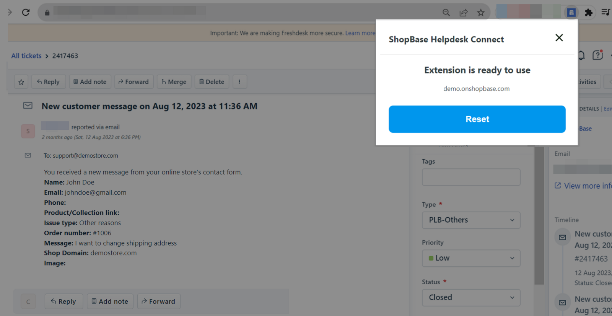Click the requester avatar with letter S
The width and height of the screenshot is (612, 316).
pyautogui.click(x=28, y=131)
